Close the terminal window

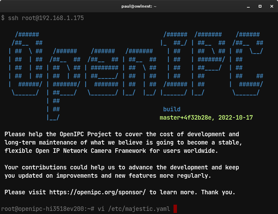pyautogui.click(x=270, y=6)
